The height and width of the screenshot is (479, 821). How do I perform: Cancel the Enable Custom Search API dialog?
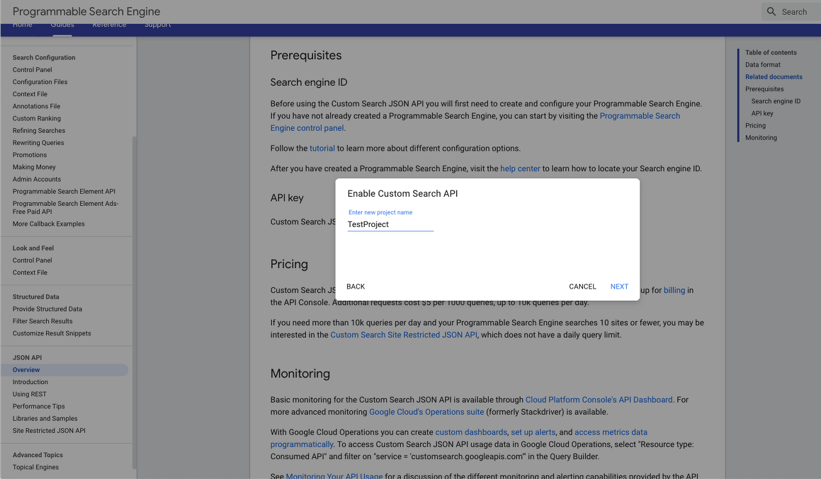click(582, 287)
